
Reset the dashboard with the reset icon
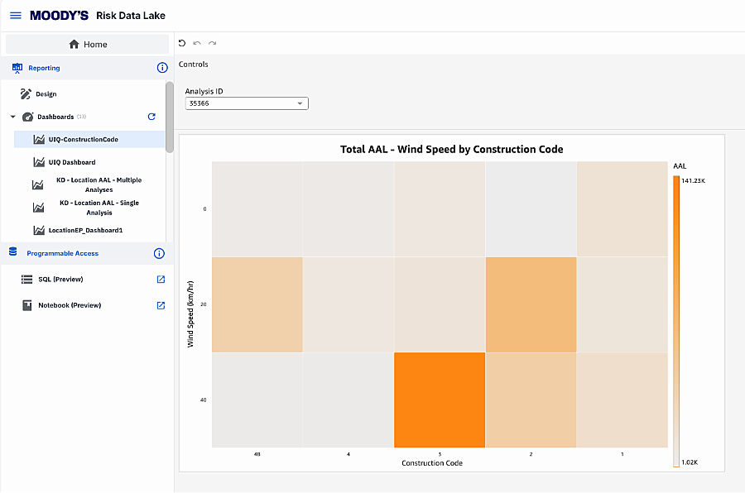pos(182,43)
